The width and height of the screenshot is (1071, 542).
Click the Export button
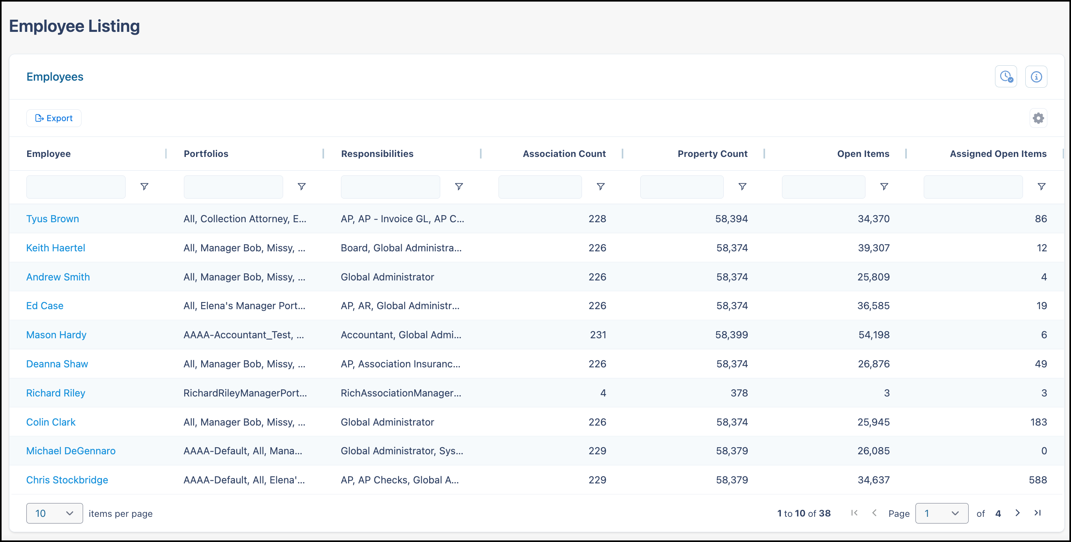pyautogui.click(x=54, y=118)
